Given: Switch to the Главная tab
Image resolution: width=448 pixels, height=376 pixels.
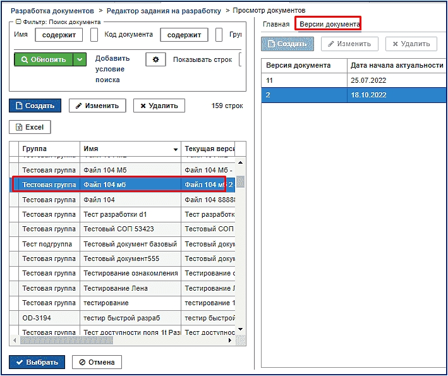Looking at the screenshot, I should click(x=276, y=24).
